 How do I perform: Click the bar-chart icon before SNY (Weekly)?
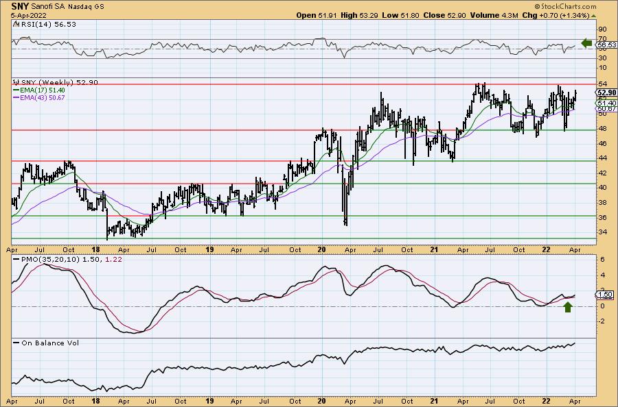tap(16, 83)
